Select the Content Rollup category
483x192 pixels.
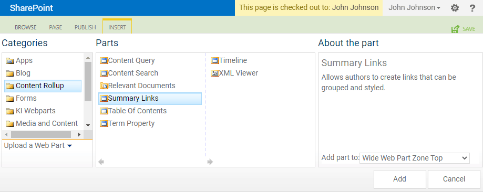43,86
